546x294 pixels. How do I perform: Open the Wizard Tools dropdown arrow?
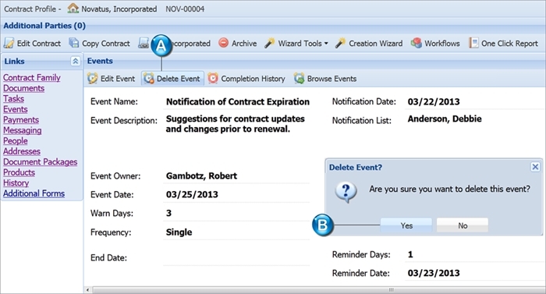click(x=326, y=44)
